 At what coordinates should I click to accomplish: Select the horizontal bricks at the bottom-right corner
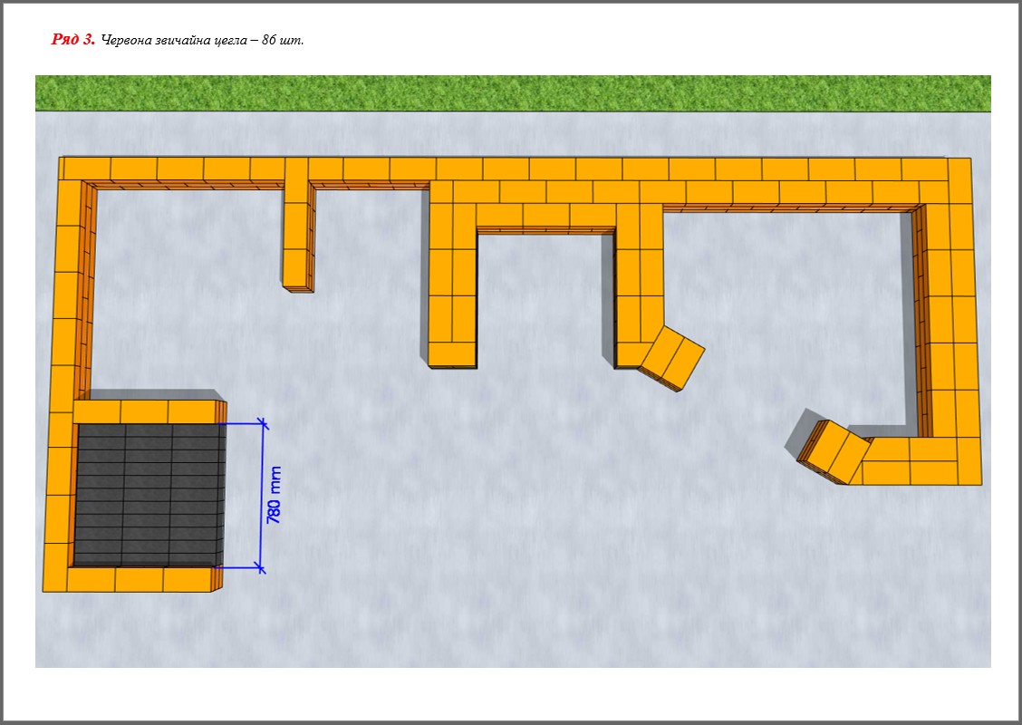pos(921,460)
